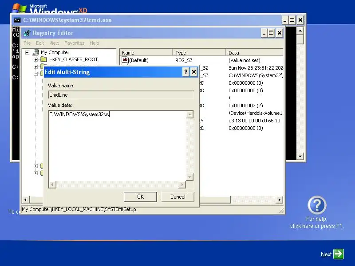Click the 'd3 13 00 00 00 c0 65 10' cell
355x266 pixels.
tap(254, 121)
